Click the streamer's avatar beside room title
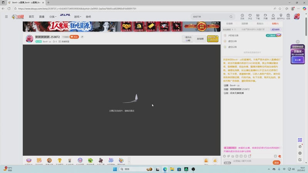 pos(30,38)
